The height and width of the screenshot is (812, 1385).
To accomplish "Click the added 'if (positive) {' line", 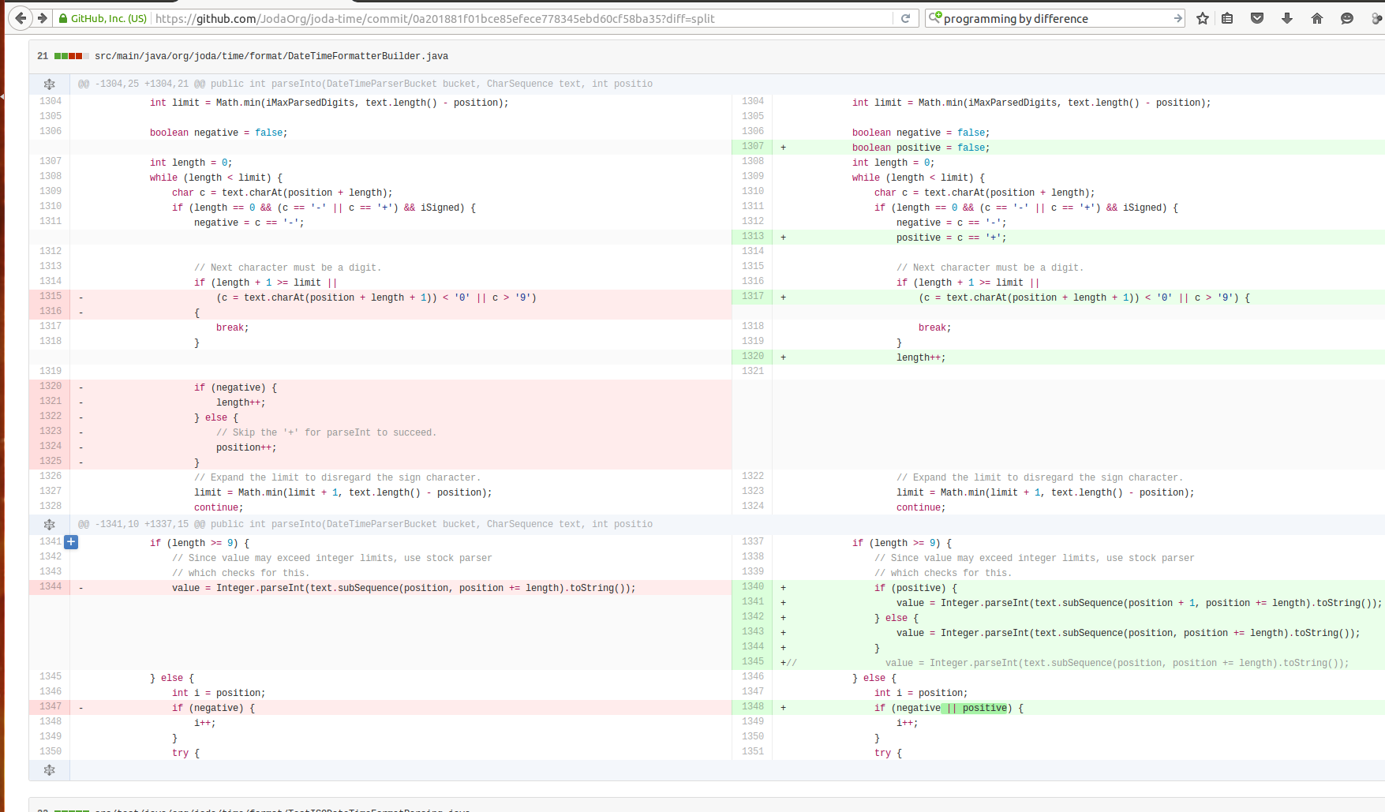I will [915, 588].
